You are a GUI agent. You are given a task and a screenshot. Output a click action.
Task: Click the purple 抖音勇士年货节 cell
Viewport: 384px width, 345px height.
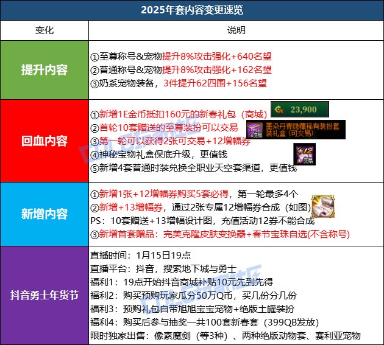click(x=44, y=295)
